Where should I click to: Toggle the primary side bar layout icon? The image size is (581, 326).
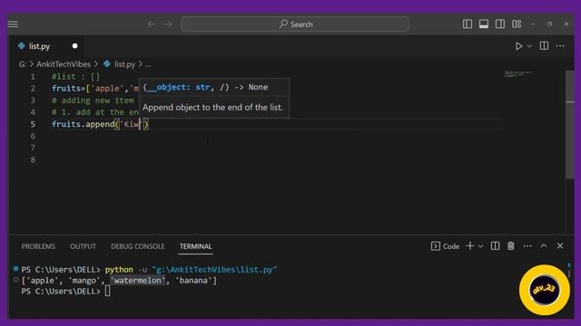click(468, 24)
